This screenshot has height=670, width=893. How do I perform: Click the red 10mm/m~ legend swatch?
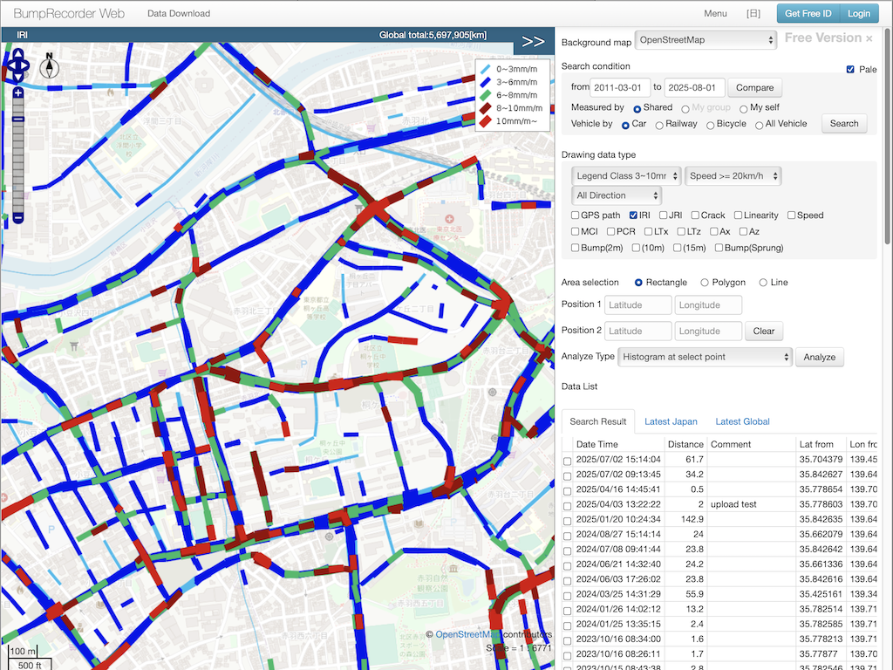click(x=485, y=120)
